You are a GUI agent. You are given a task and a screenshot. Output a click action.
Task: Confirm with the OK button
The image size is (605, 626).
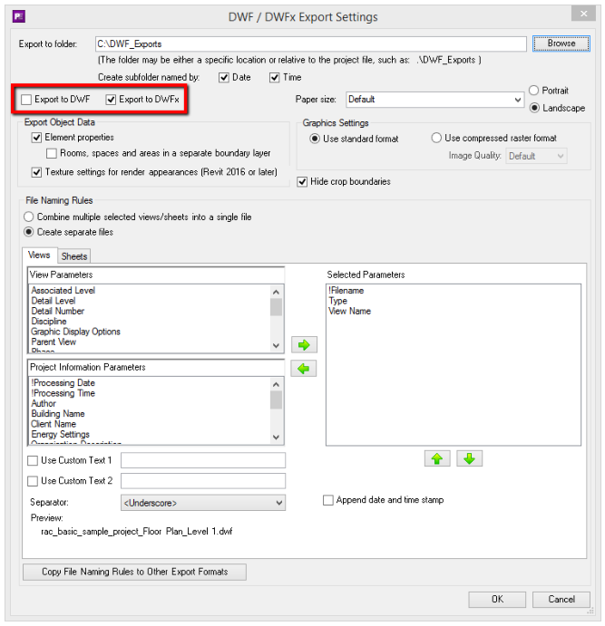(497, 599)
